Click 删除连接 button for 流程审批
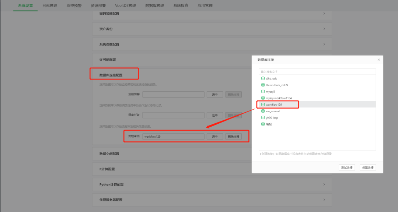Viewport: 398px width, 212px height. tap(234, 137)
